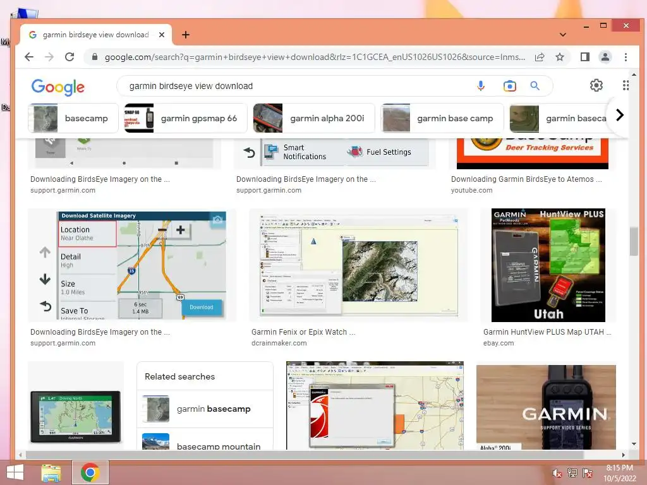The width and height of the screenshot is (647, 485).
Task: Open ebay.com source link
Action: pyautogui.click(x=499, y=343)
